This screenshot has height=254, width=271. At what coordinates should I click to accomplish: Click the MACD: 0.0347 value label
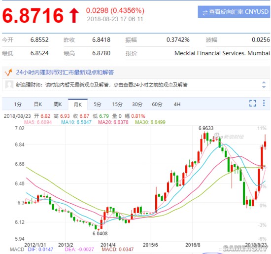click(x=118, y=250)
